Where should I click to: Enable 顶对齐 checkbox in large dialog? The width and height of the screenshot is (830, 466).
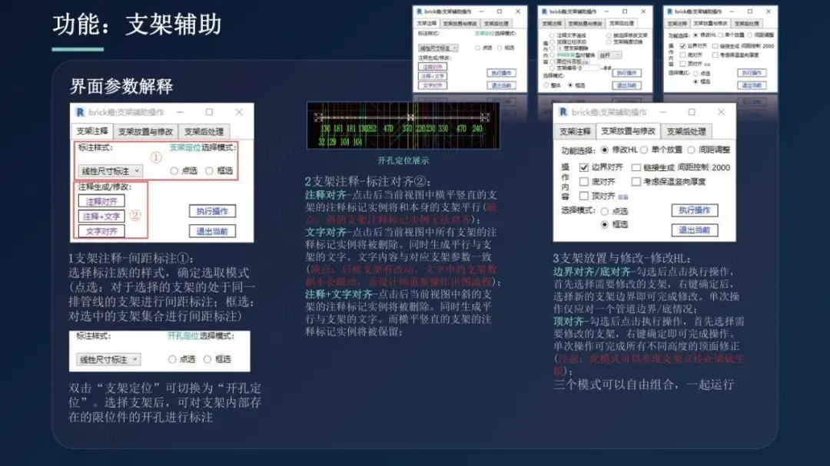pyautogui.click(x=584, y=196)
